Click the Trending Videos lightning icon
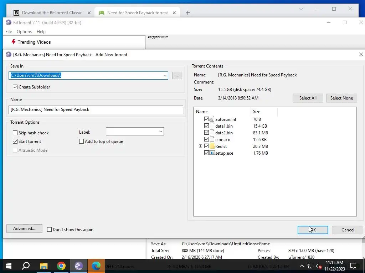Image resolution: width=365 pixels, height=273 pixels. [14, 42]
